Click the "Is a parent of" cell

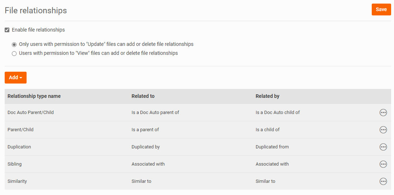pos(145,130)
